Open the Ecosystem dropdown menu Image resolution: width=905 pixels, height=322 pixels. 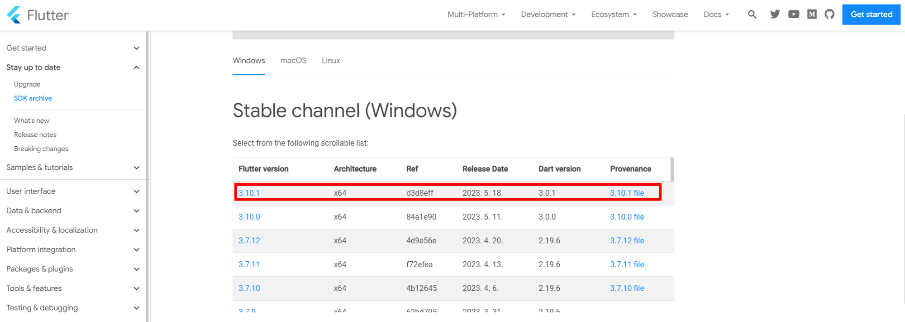pos(614,14)
